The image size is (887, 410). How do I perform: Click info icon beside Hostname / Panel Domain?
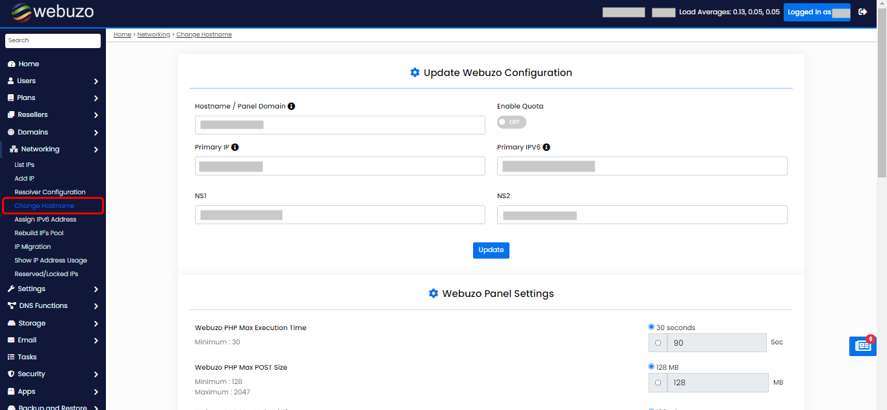pyautogui.click(x=291, y=106)
